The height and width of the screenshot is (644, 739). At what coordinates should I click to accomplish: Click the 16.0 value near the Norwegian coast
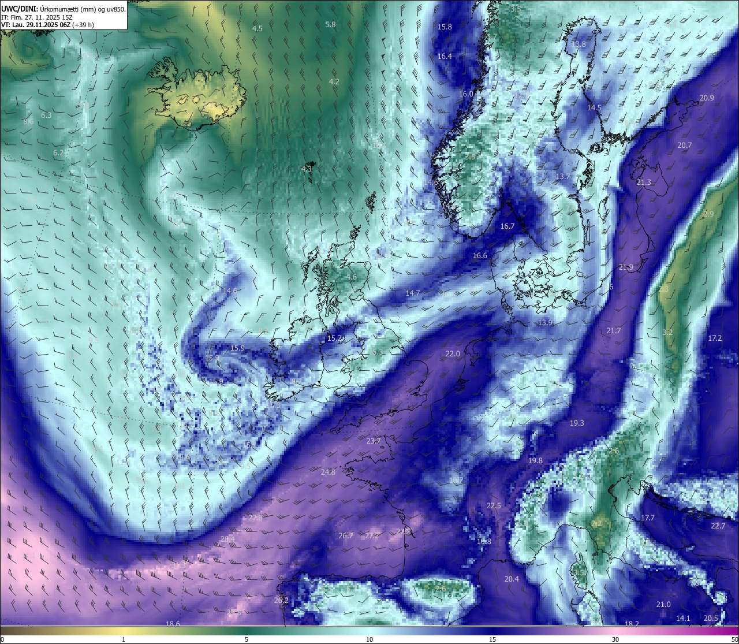click(466, 94)
